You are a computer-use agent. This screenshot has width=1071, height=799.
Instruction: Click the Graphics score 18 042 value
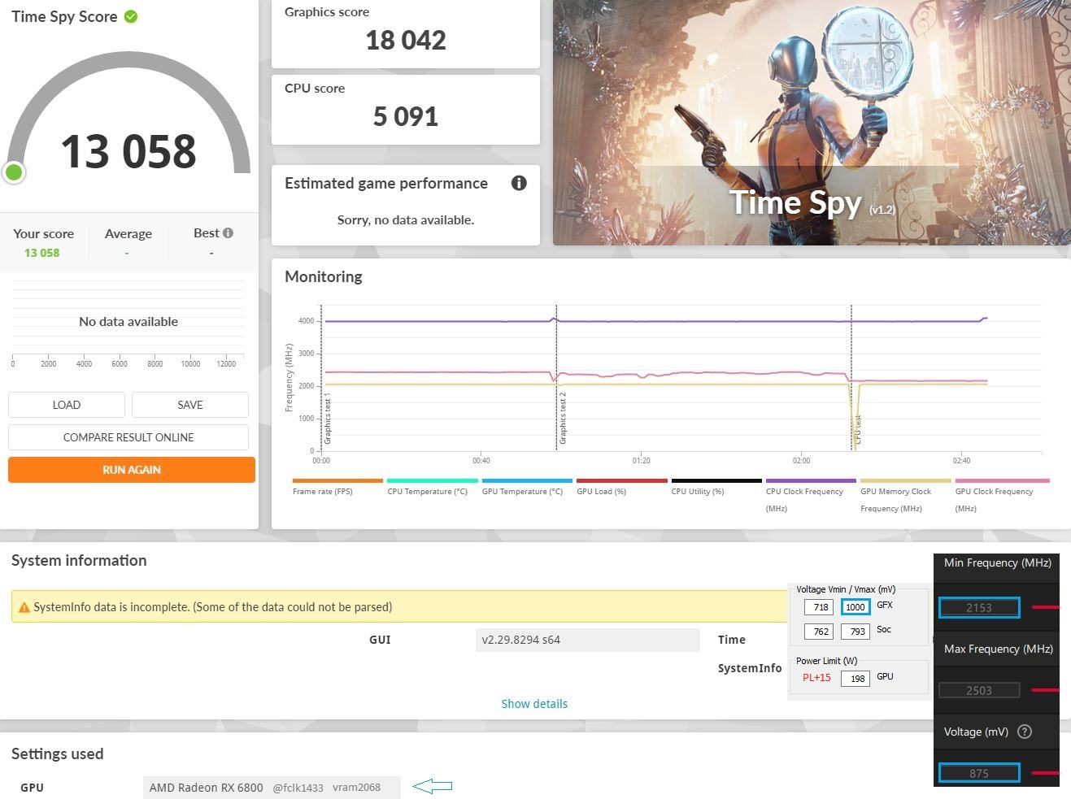(x=406, y=40)
